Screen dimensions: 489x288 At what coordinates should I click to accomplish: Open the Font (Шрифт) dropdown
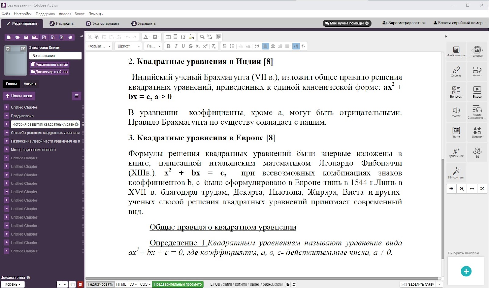(x=129, y=46)
